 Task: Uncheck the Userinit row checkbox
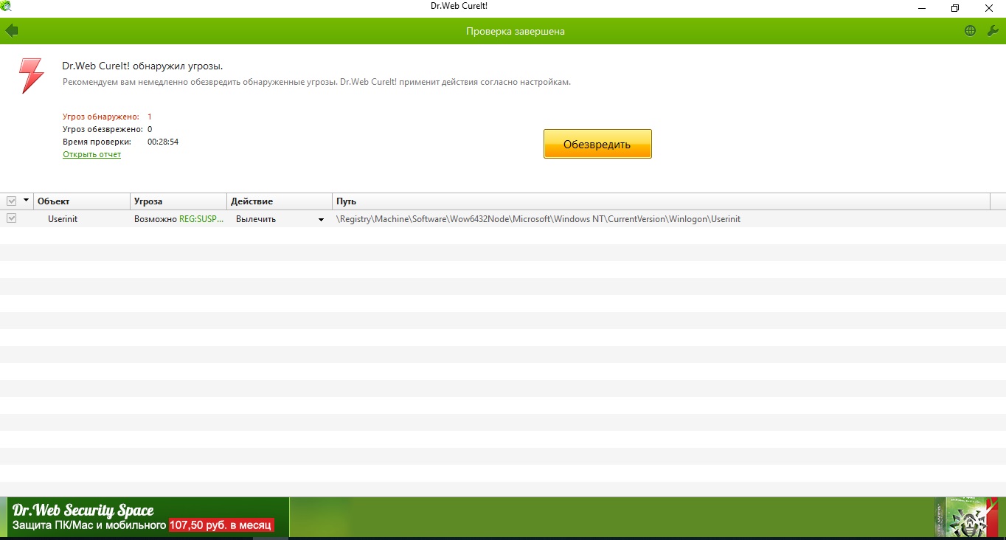pyautogui.click(x=11, y=218)
